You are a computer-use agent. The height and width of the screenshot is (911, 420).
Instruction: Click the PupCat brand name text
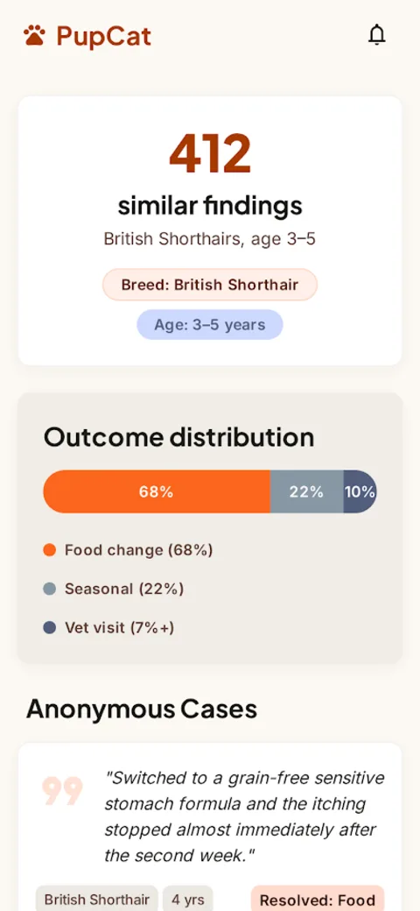[x=104, y=36]
